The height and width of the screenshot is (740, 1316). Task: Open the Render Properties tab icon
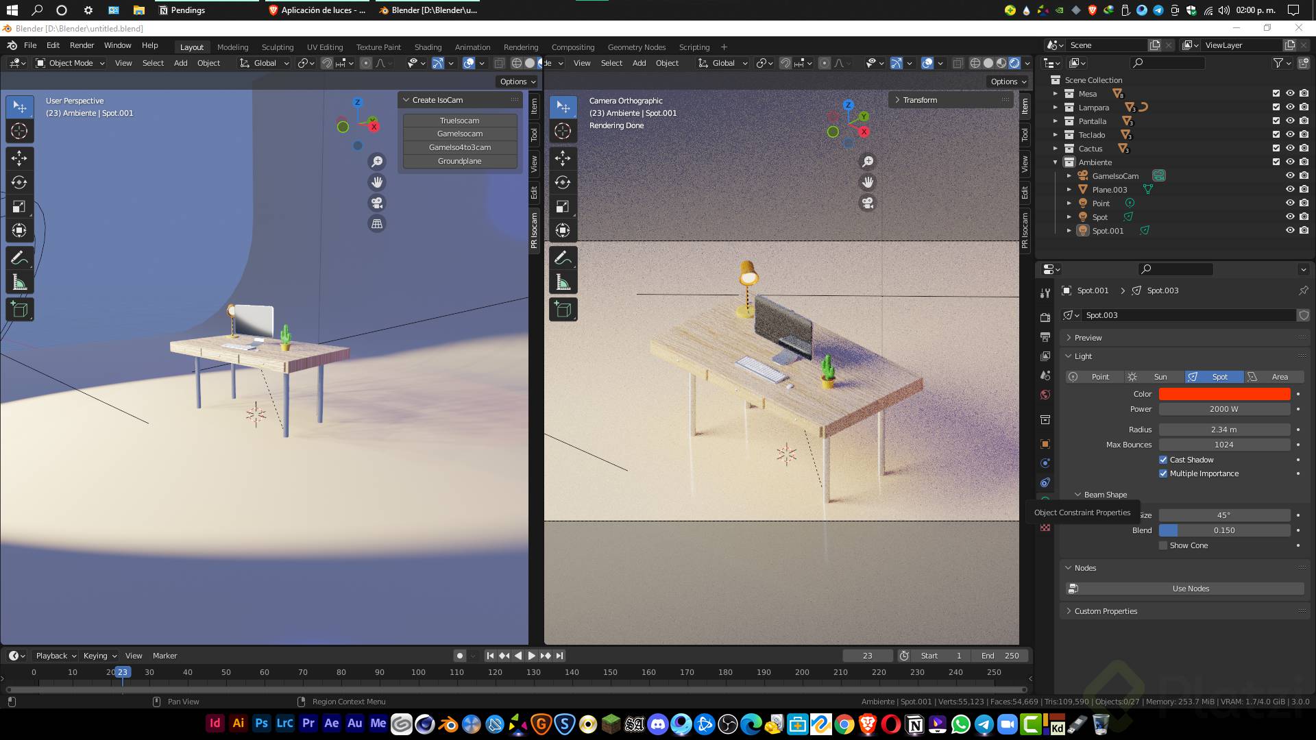(x=1045, y=317)
